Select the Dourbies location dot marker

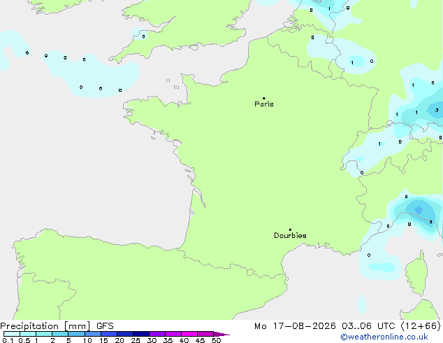pos(290,230)
